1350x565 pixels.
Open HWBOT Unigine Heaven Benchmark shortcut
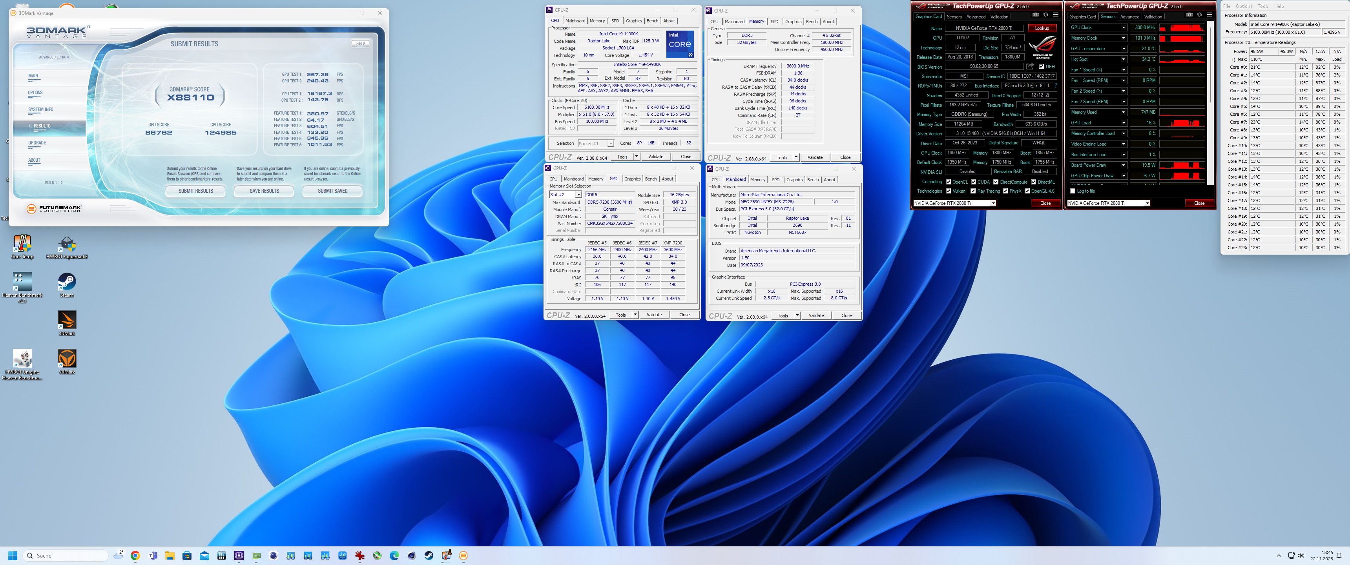pos(22,365)
